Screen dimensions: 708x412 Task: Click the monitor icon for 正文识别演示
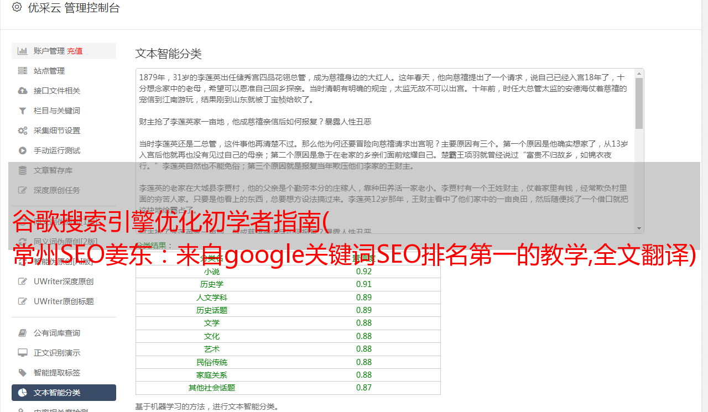[x=22, y=353]
